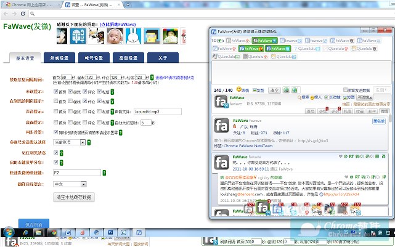Open the Windows Start button
The width and height of the screenshot is (395, 247).
click(x=8, y=232)
